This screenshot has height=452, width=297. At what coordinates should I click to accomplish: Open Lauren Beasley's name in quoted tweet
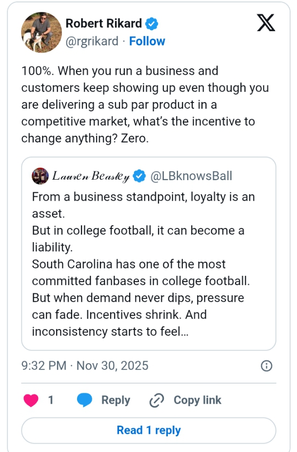(91, 176)
